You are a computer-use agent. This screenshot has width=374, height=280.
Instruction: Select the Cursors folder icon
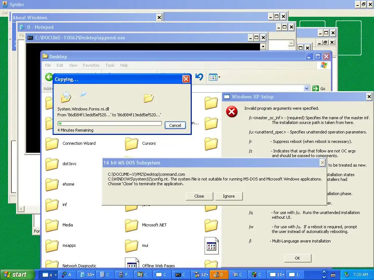point(131,144)
